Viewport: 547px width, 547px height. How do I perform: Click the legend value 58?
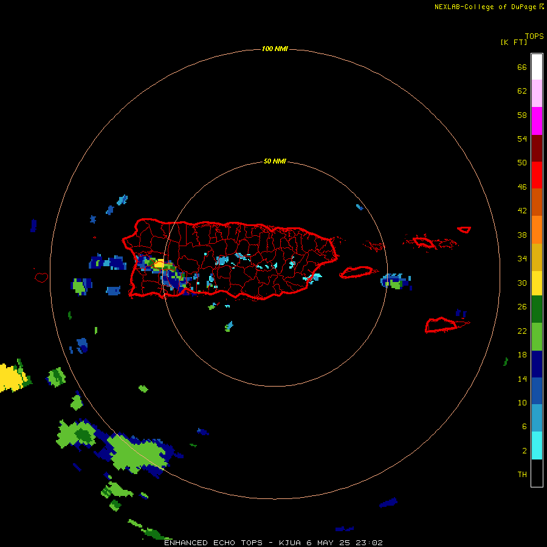tap(522, 115)
